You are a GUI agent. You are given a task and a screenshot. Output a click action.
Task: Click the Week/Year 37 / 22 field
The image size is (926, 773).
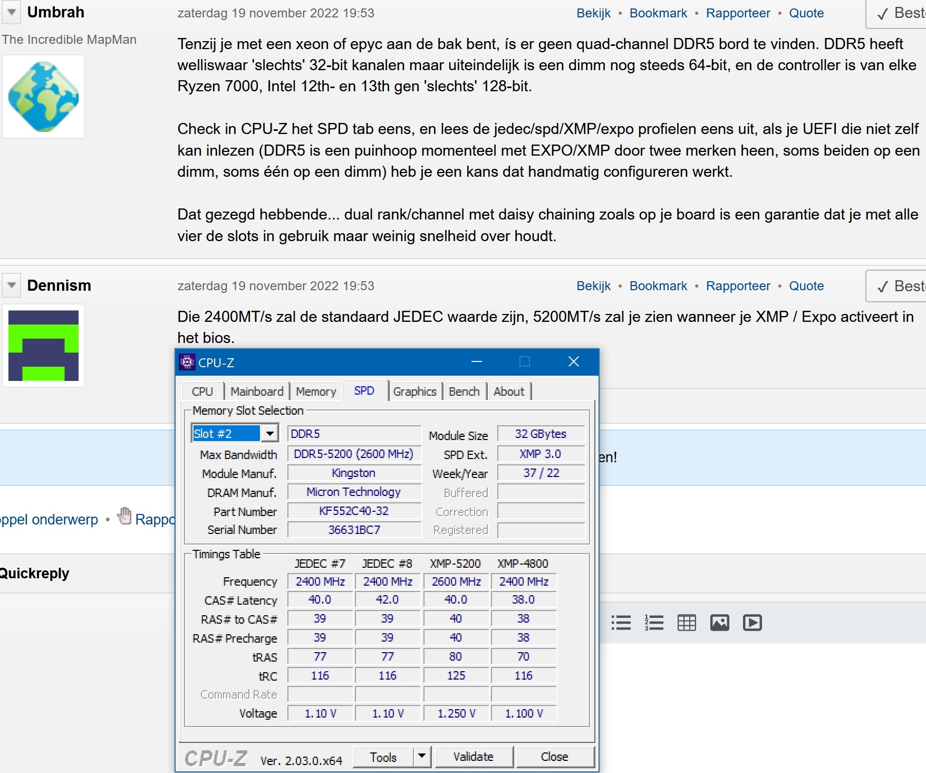coord(541,473)
